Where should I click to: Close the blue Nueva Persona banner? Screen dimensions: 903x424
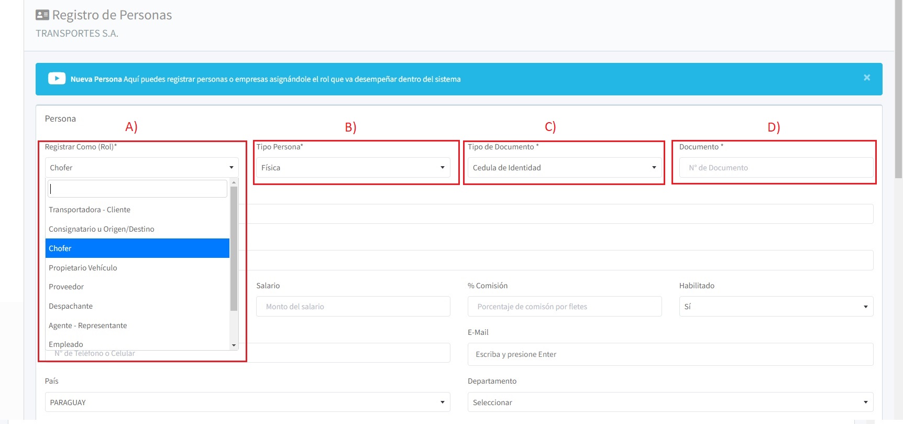pos(867,78)
